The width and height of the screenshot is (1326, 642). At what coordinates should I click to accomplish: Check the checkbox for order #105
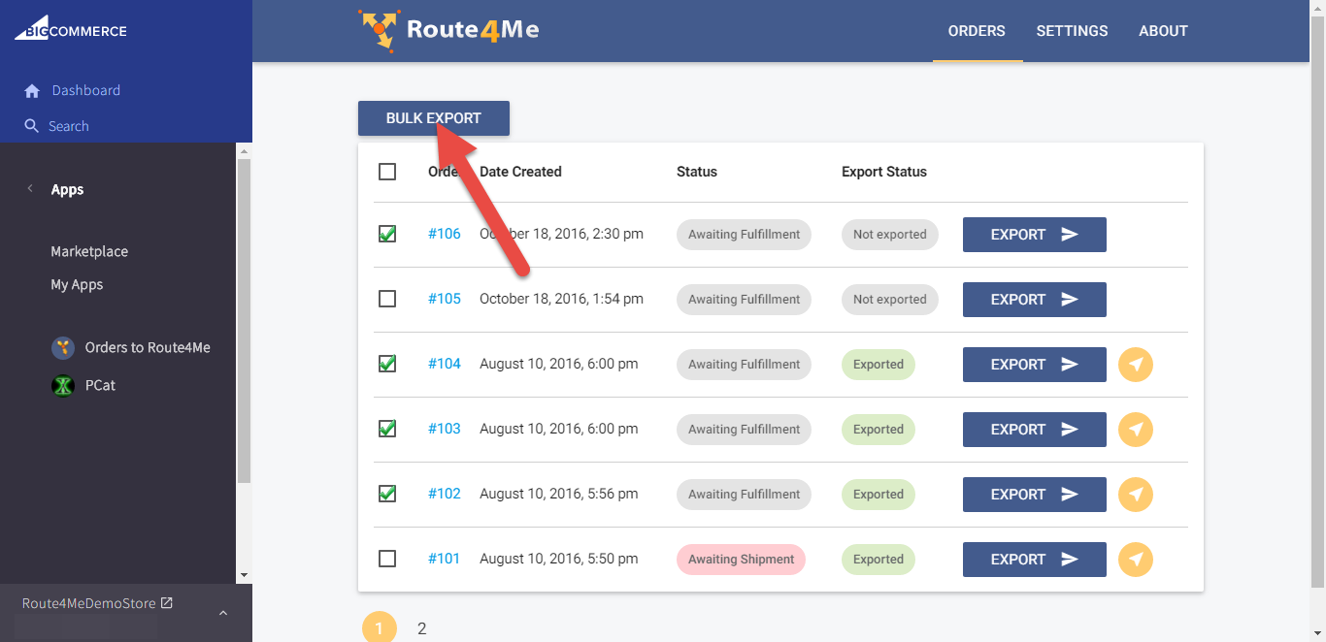pos(387,299)
